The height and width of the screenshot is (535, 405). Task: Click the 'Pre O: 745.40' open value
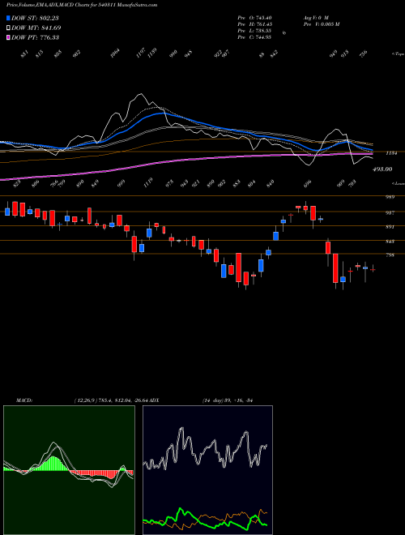click(x=254, y=17)
